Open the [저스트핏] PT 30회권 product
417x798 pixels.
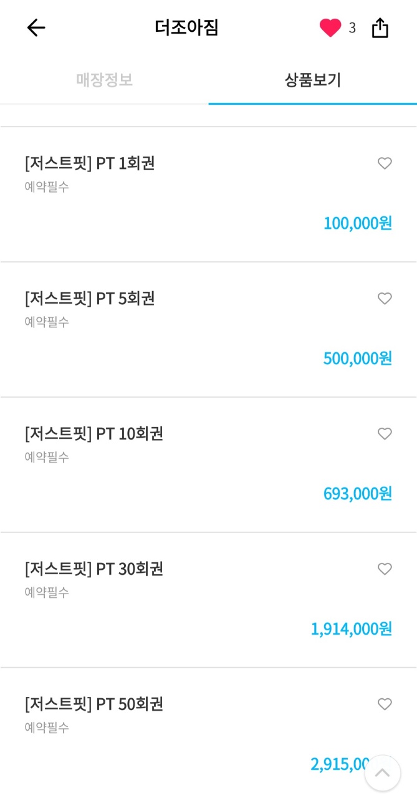point(94,569)
